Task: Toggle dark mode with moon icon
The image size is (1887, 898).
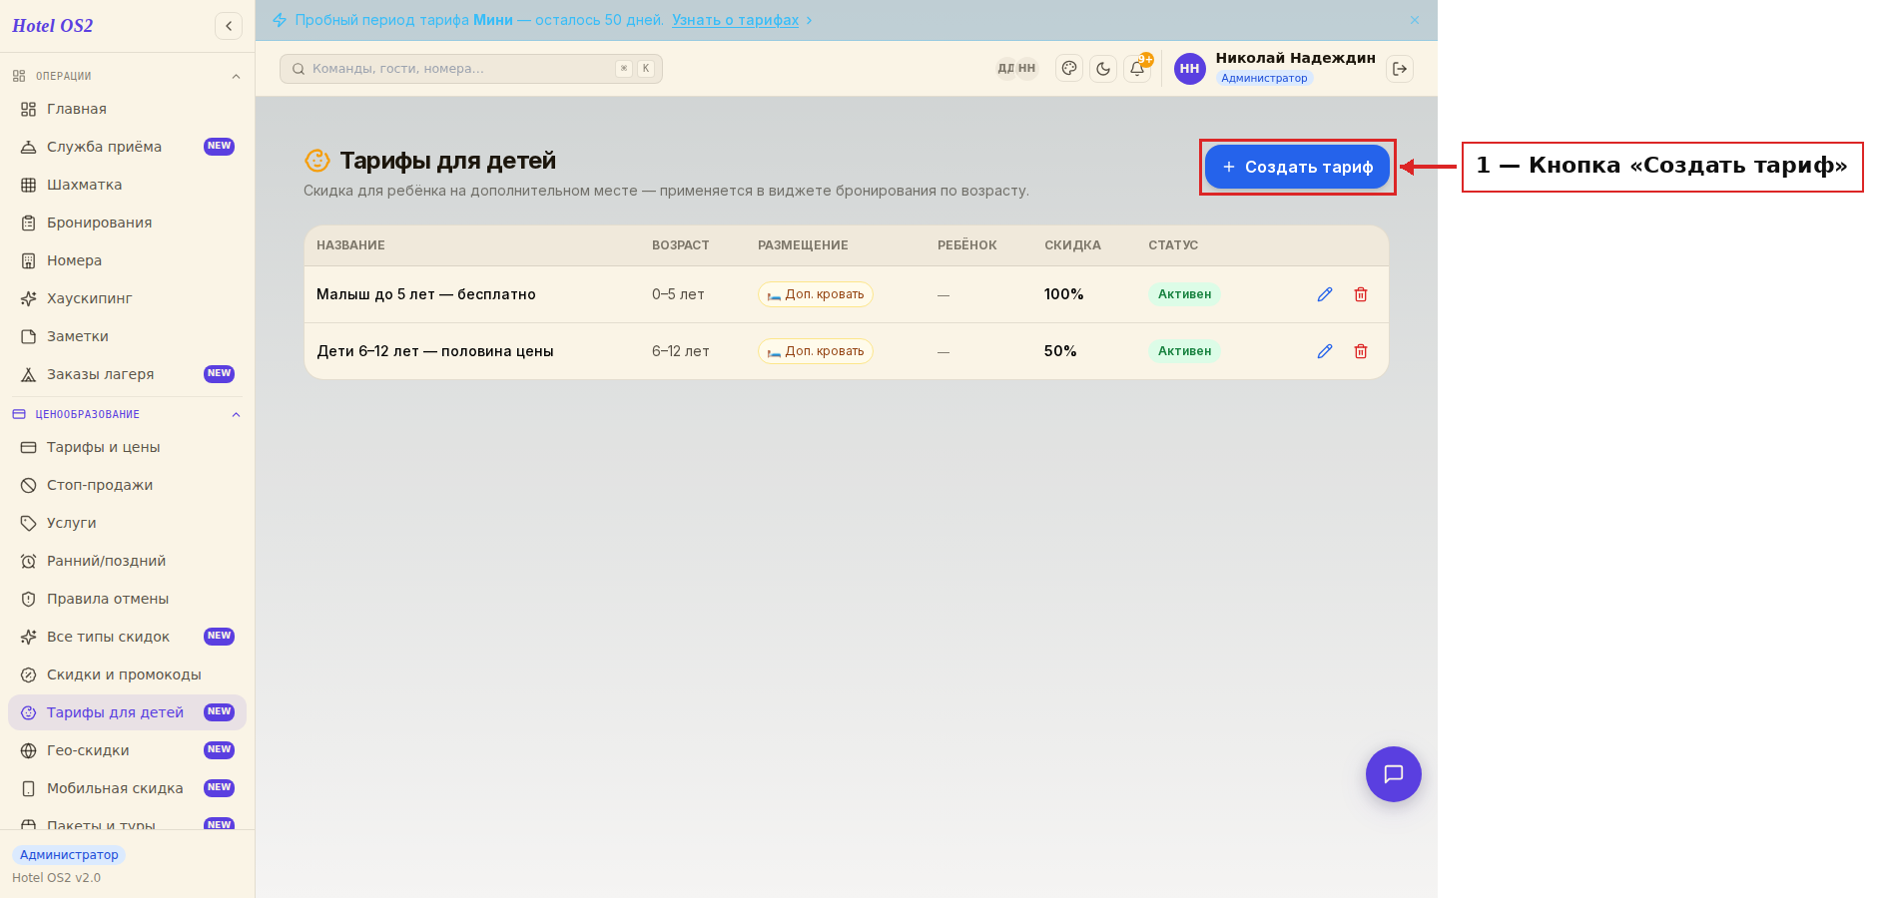Action: click(x=1103, y=69)
